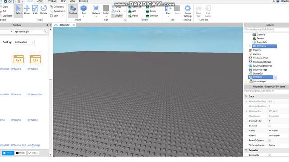Click the terrain Erode tool
The height and width of the screenshot is (162, 289).
151,11
